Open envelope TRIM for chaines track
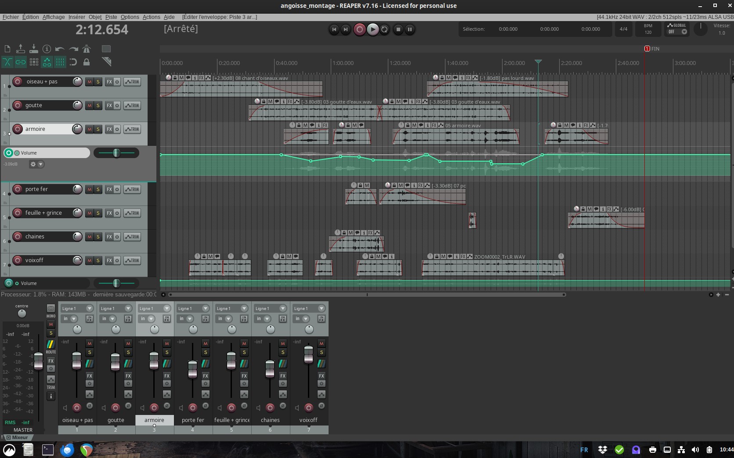 coord(132,237)
